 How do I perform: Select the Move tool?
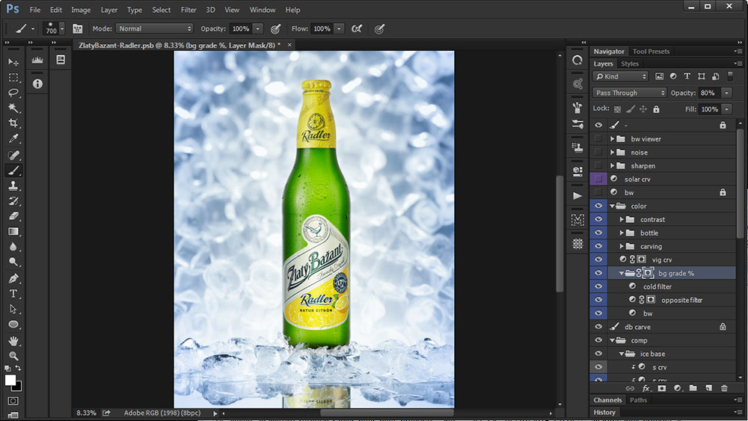click(x=13, y=62)
